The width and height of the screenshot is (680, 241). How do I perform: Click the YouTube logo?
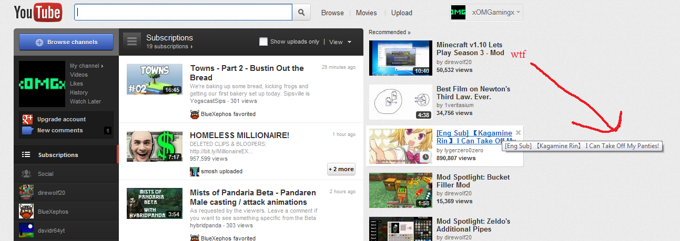[38, 13]
